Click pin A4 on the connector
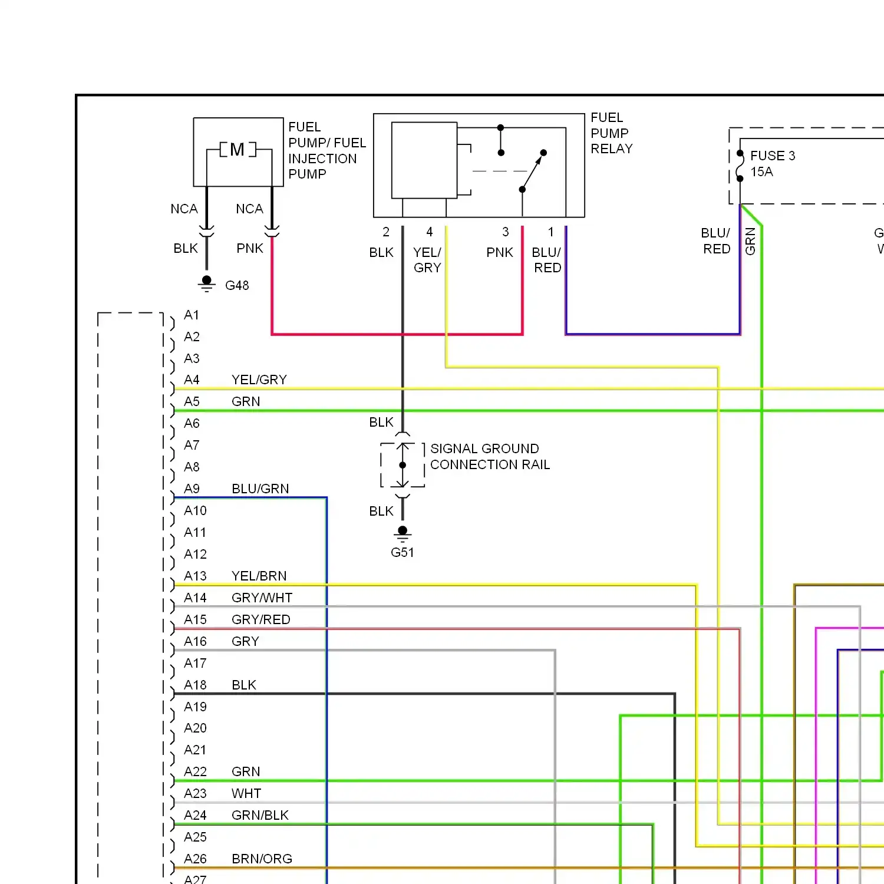884x884 pixels. tap(192, 380)
